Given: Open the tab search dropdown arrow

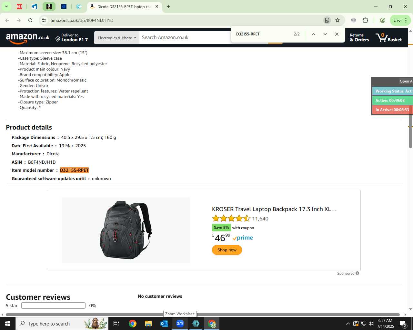Looking at the screenshot, I should pyautogui.click(x=6, y=6).
